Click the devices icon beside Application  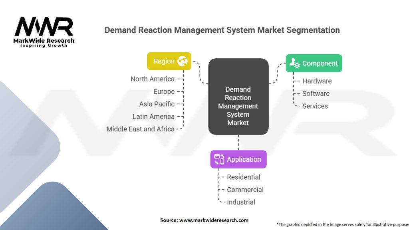pos(219,159)
